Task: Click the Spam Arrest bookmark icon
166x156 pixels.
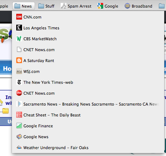Action: [x=63, y=6]
